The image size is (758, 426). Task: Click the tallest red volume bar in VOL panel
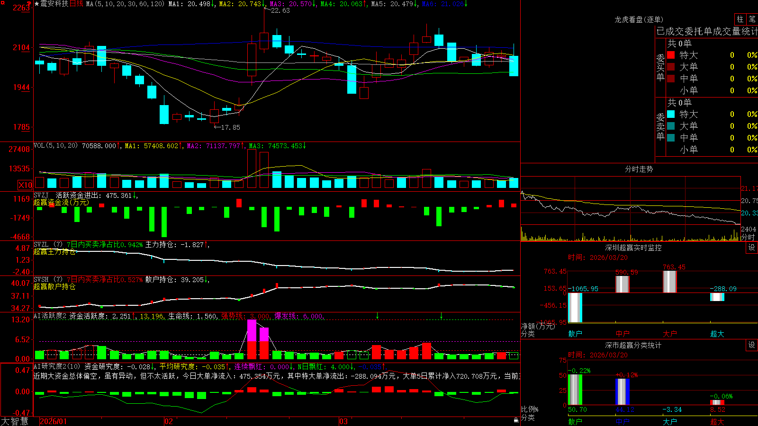[x=252, y=169]
